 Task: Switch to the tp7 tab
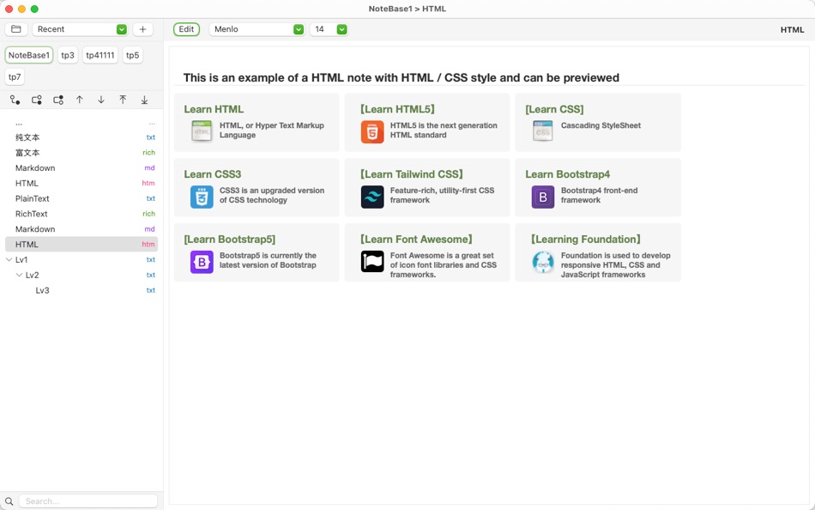point(15,77)
